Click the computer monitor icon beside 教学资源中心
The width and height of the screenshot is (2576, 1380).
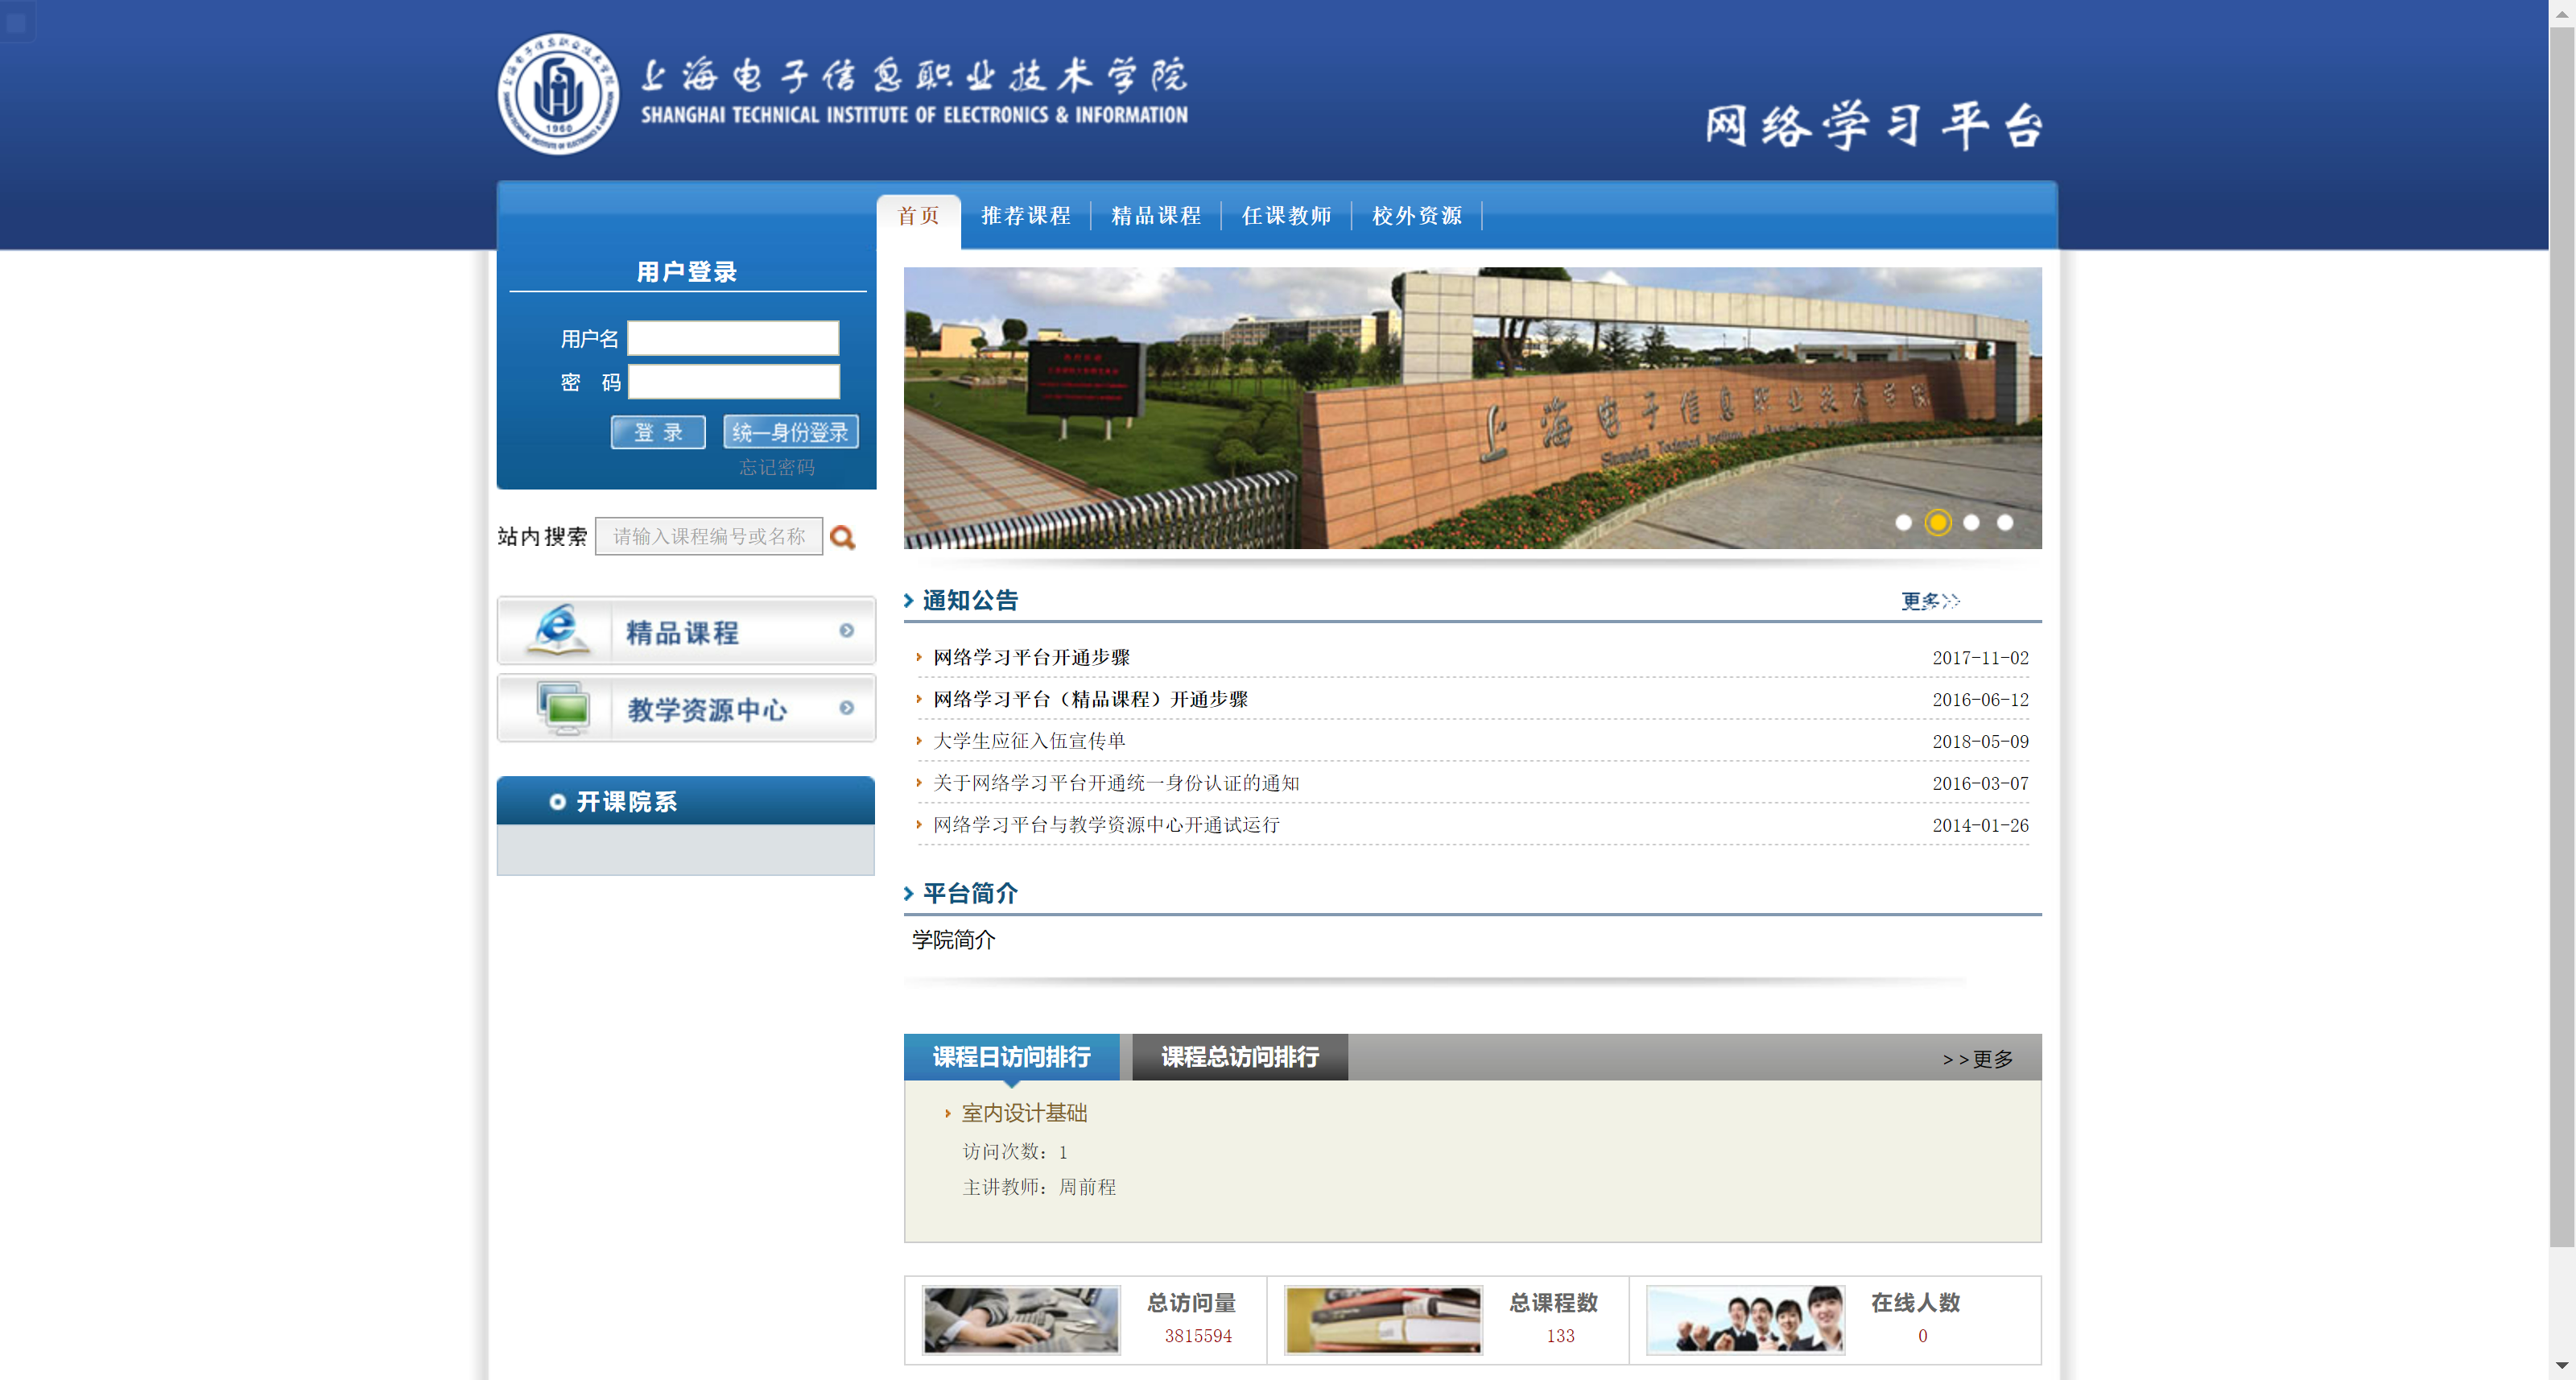click(563, 707)
